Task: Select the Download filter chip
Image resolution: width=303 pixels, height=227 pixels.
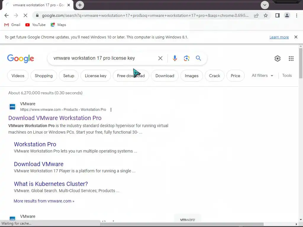Action: pos(165,76)
